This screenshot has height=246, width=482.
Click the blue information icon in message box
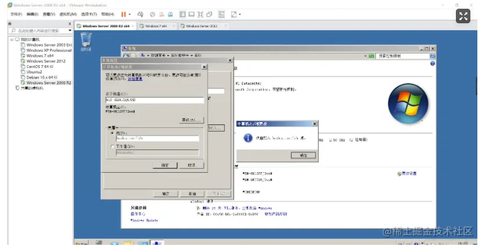pos(248,138)
